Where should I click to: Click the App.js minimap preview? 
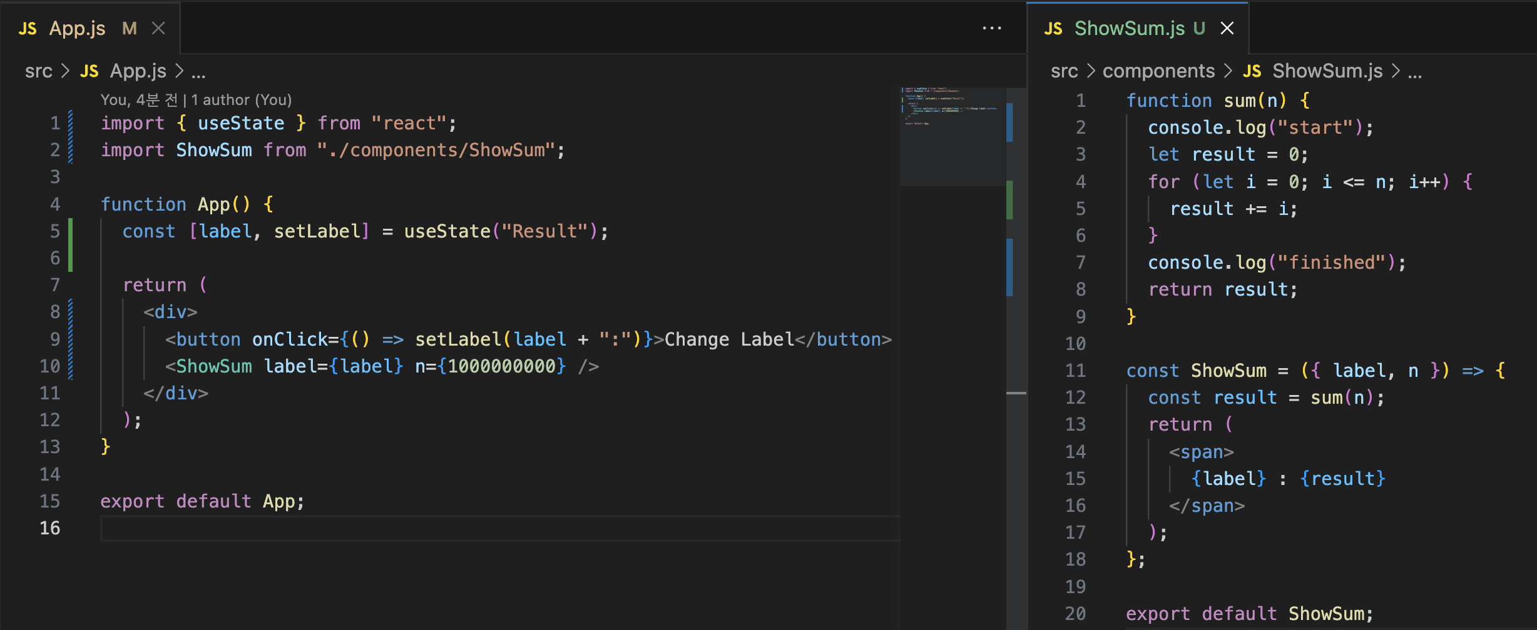[952, 136]
